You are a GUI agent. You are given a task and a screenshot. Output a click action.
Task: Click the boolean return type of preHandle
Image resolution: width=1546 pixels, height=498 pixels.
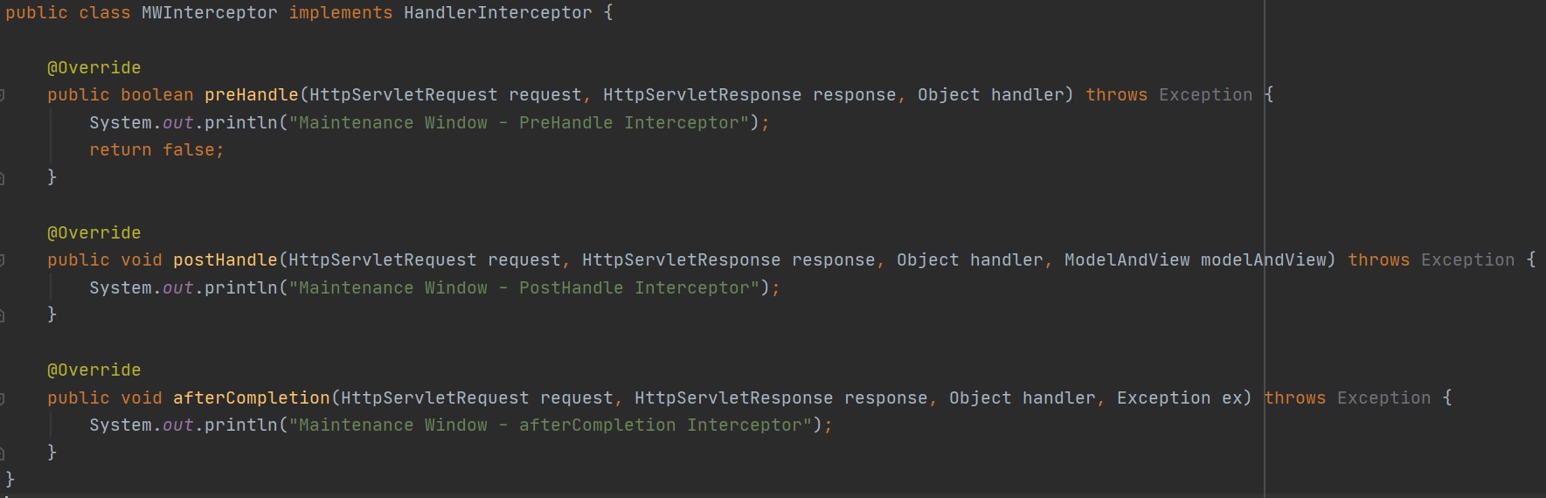[x=156, y=95]
